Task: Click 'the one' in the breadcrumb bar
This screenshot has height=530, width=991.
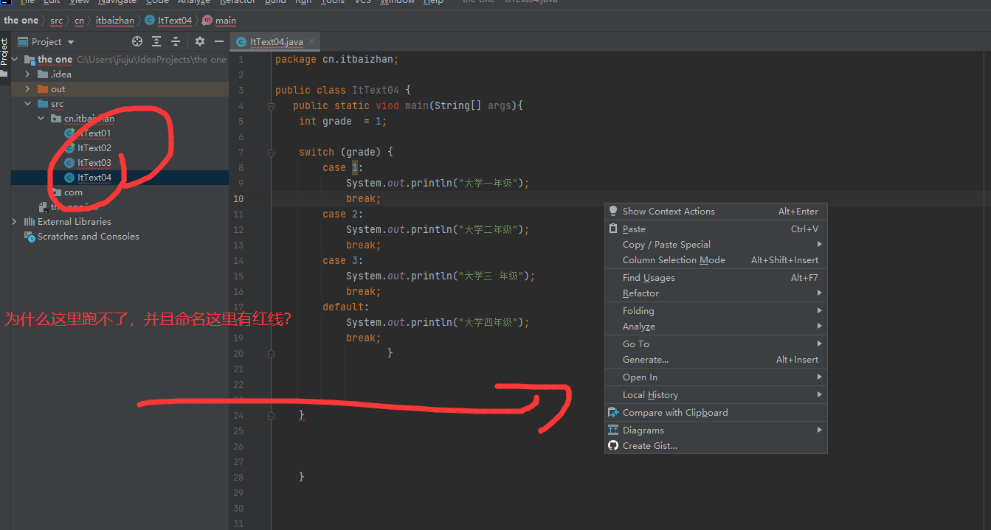Action: coord(21,21)
